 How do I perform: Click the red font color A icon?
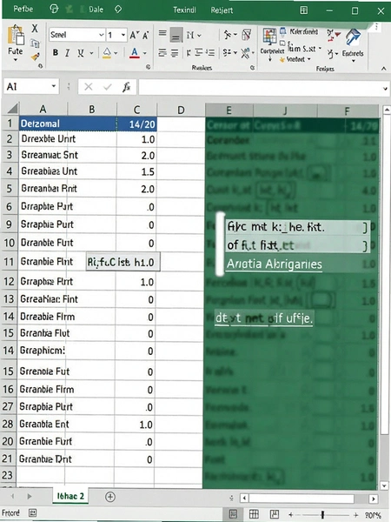click(135, 52)
